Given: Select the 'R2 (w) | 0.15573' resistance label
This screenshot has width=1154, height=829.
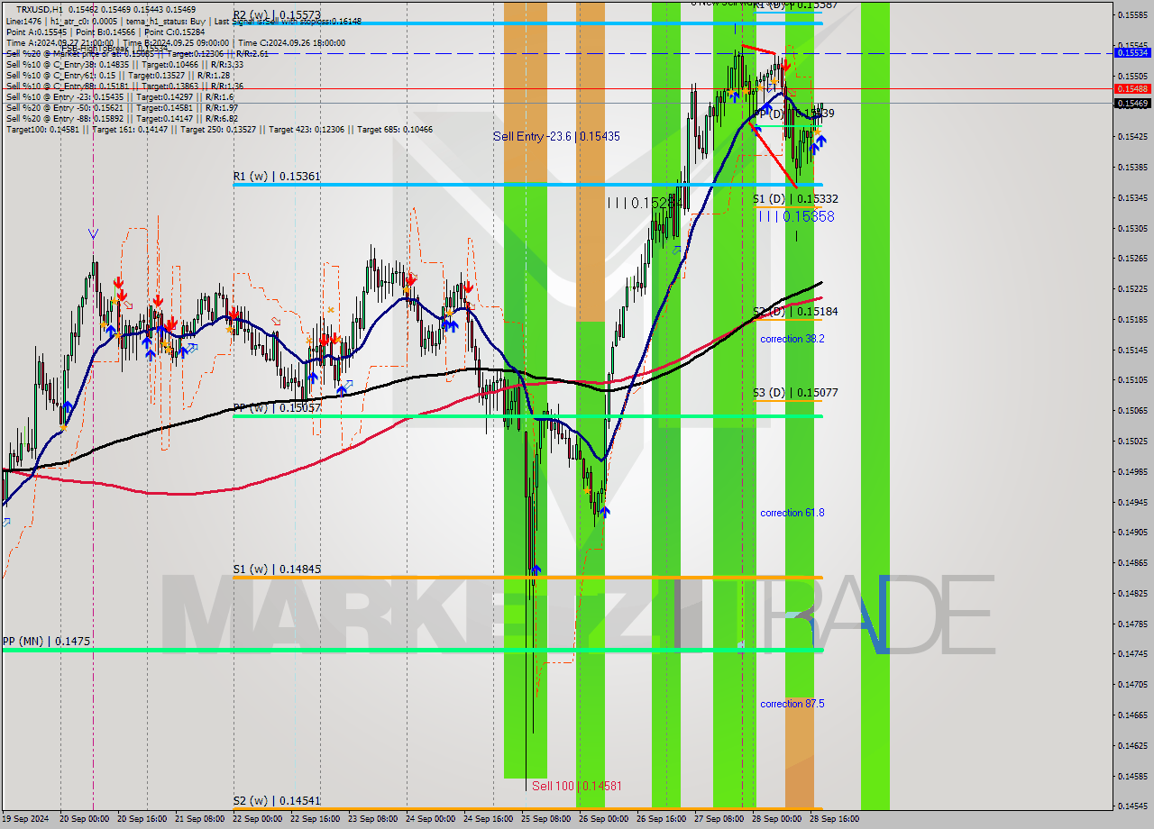Looking at the screenshot, I should click(x=277, y=15).
